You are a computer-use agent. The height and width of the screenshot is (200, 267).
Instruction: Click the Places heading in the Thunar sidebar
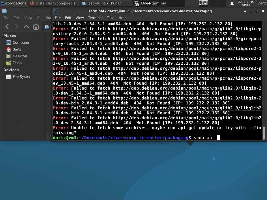point(10,36)
